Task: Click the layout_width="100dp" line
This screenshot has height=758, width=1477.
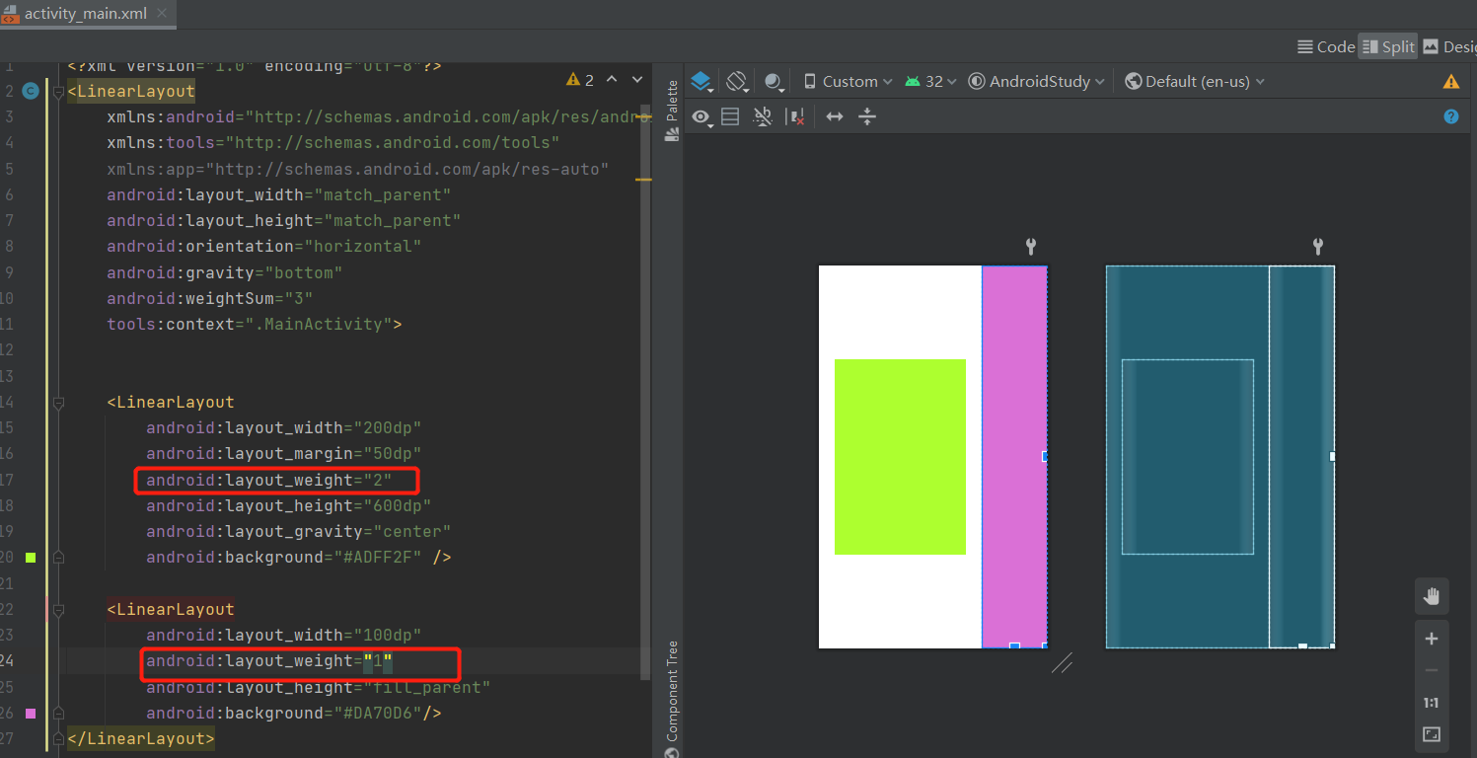Action: [x=284, y=635]
